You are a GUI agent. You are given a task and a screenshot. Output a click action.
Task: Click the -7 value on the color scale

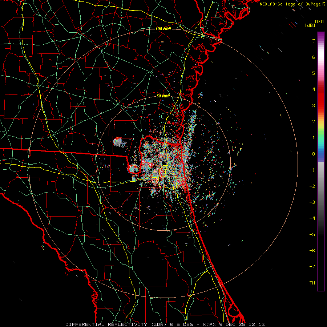tap(312, 267)
